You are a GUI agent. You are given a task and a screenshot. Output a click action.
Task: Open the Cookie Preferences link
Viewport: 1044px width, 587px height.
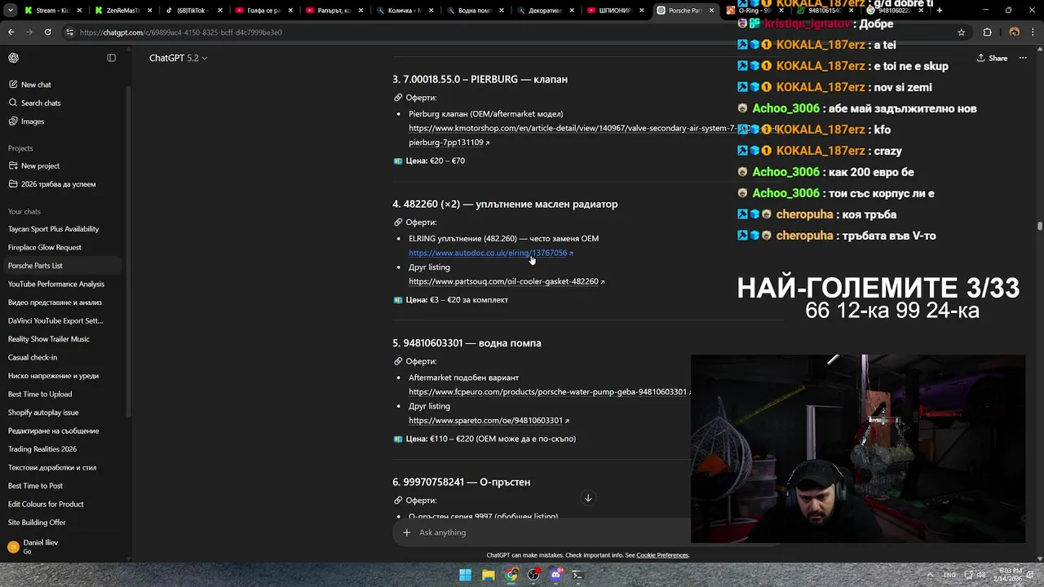pos(662,555)
